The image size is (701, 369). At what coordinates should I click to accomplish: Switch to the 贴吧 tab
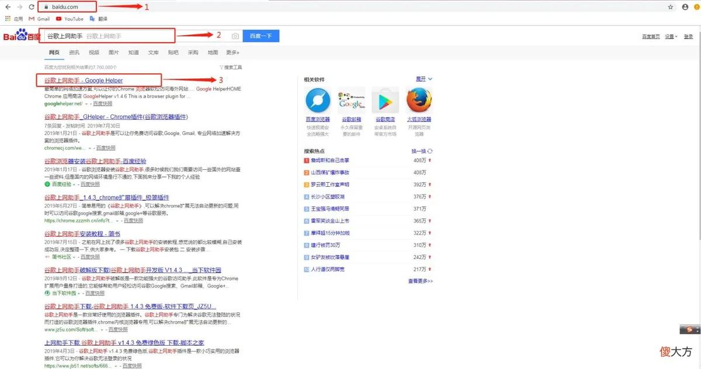(173, 53)
